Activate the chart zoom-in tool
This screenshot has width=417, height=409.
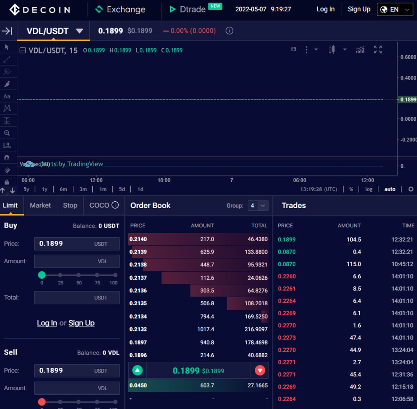[x=7, y=133]
